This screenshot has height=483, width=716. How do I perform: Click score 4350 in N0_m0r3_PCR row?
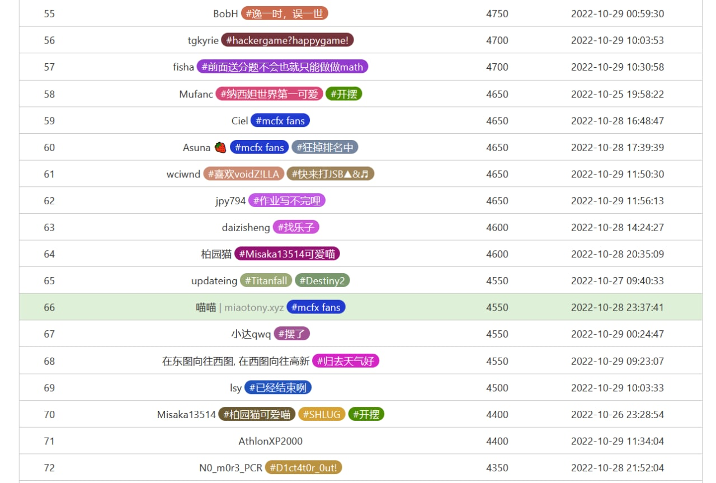497,468
